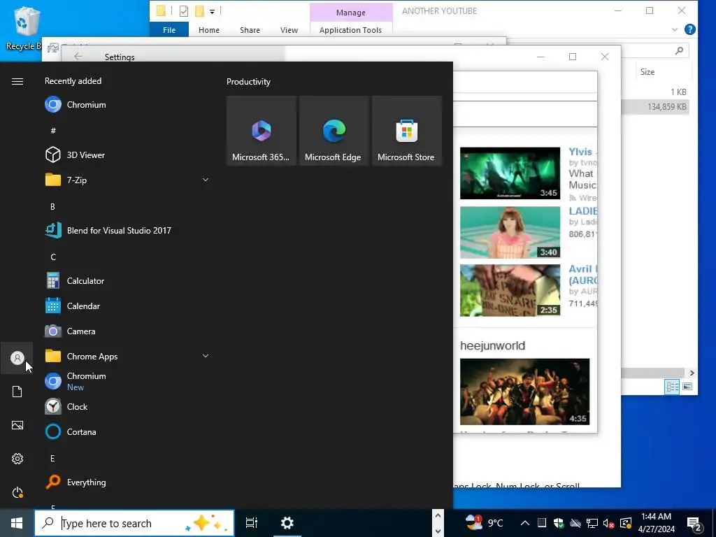The height and width of the screenshot is (537, 716).
Task: Jump to the letter C header
Action: click(x=53, y=257)
